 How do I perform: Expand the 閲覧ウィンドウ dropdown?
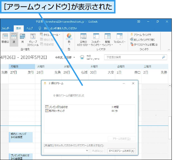pos(107,40)
